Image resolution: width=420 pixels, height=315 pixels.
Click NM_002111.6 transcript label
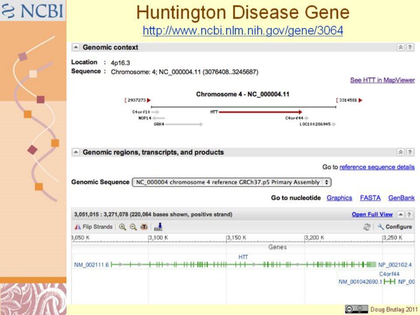(x=92, y=265)
